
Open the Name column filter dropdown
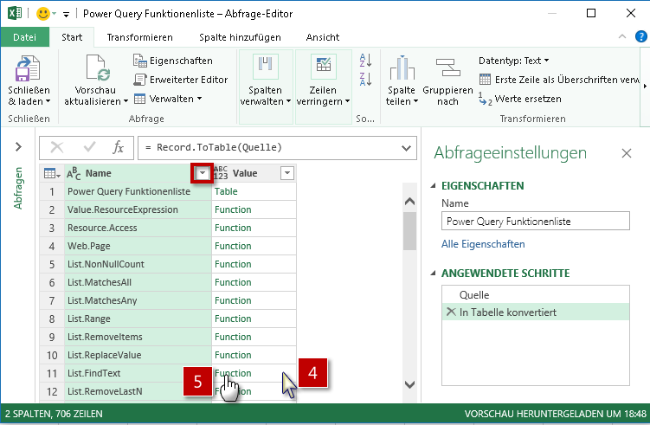tap(203, 173)
